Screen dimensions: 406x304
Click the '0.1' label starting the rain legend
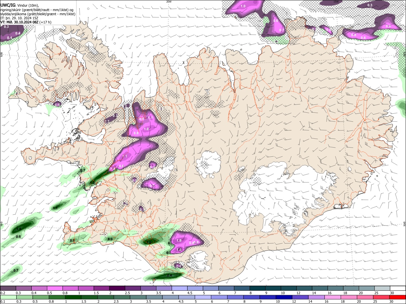[x=3, y=302]
